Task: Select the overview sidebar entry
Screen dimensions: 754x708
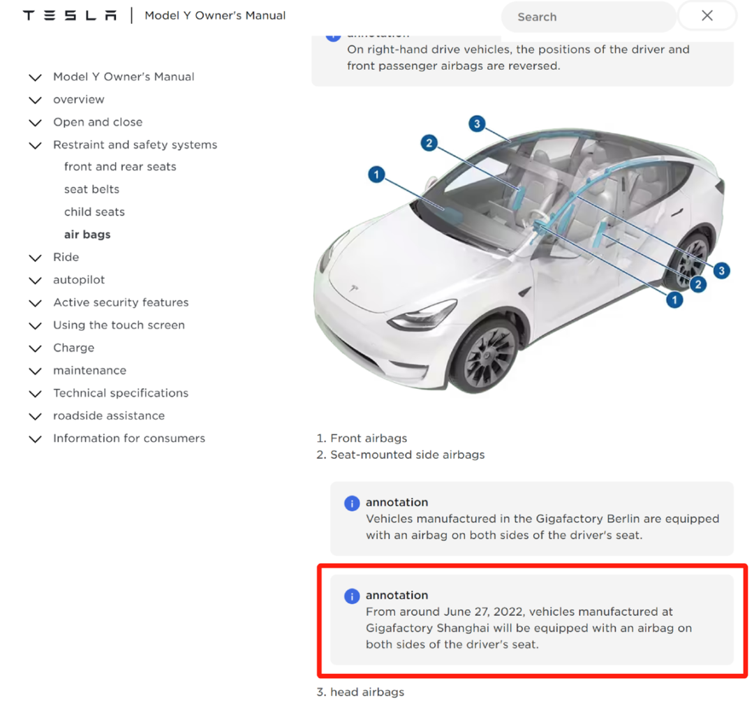Action: pyautogui.click(x=79, y=99)
